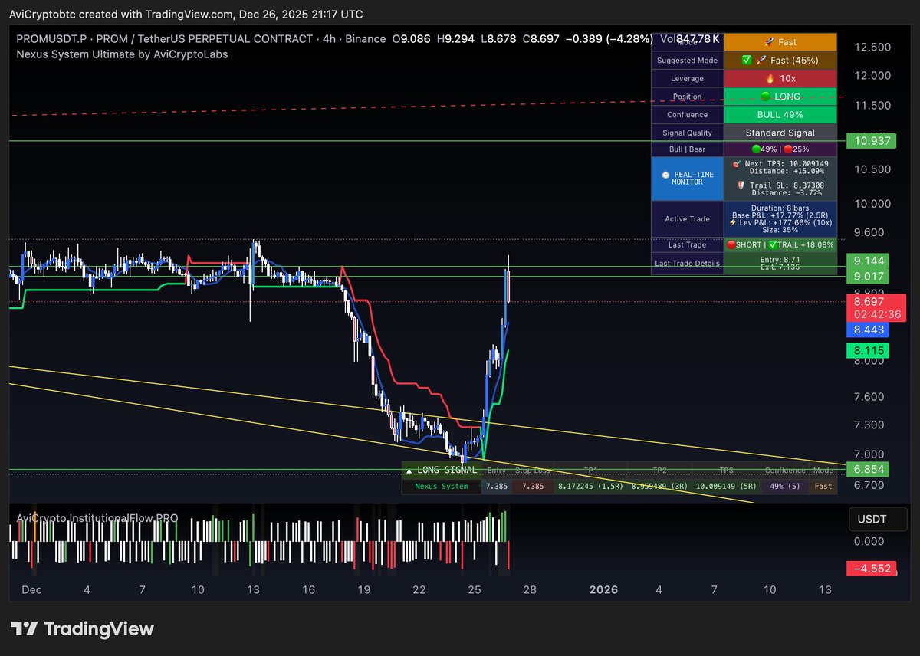Select the AviCrypto InstitutionalFlow PRO indicator label
920x656 pixels.
pyautogui.click(x=97, y=518)
